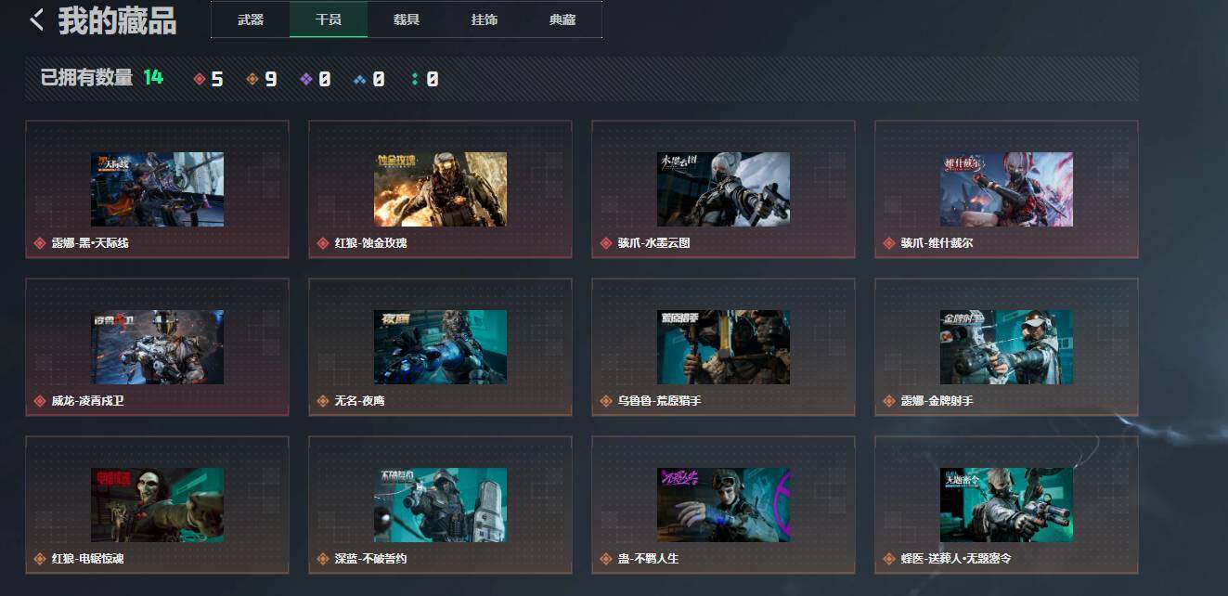Screen dimensions: 1228x596
Task: Open the 典藏 tab
Action: [562, 19]
